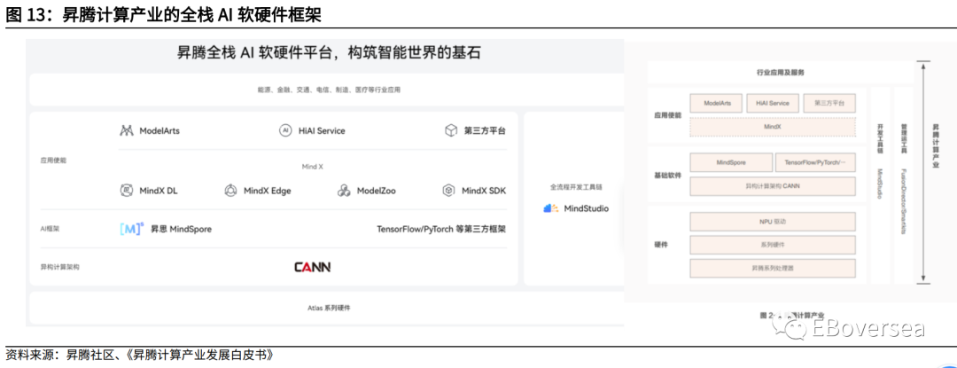This screenshot has width=957, height=368.
Task: Click the MindX DL icon
Action: [127, 191]
